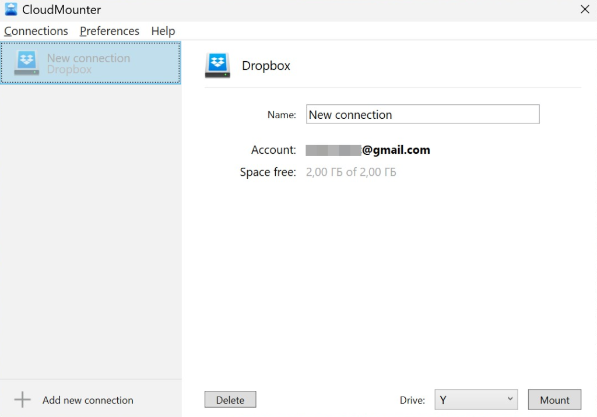Click into the Name text field
The image size is (597, 417).
click(423, 115)
